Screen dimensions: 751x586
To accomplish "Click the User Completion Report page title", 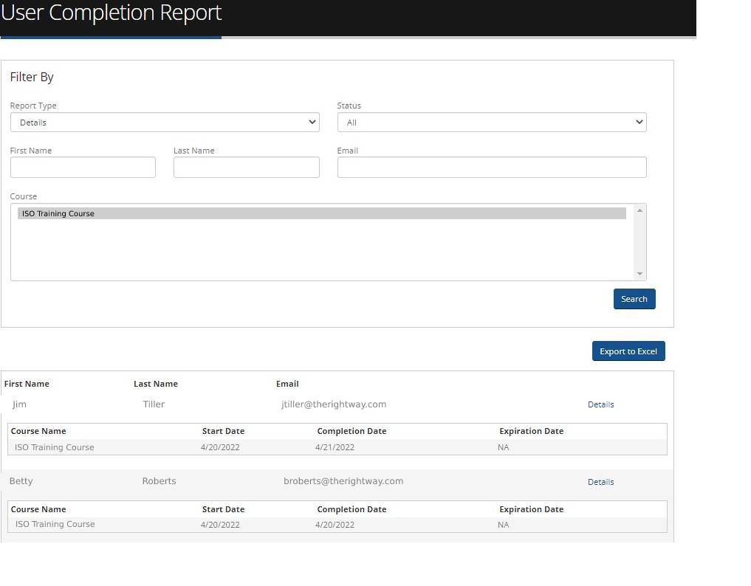I will tap(112, 13).
